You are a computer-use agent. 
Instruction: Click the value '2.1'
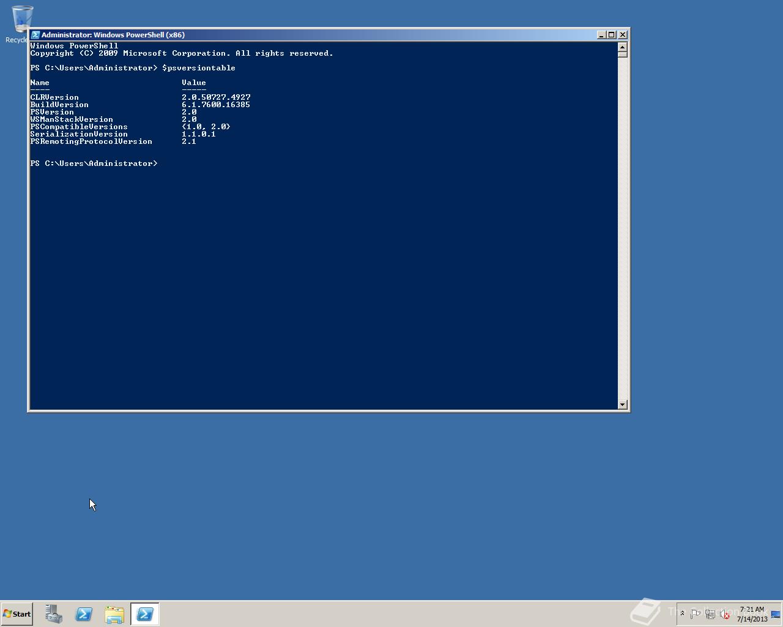pos(189,141)
